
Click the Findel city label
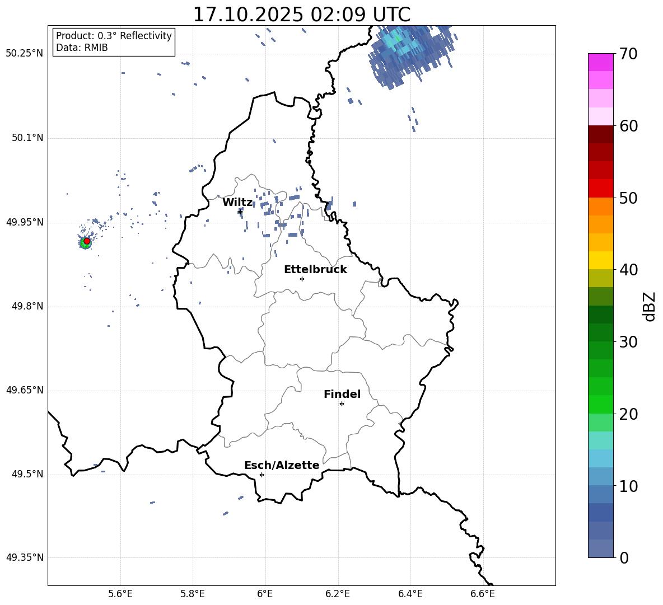pyautogui.click(x=342, y=394)
